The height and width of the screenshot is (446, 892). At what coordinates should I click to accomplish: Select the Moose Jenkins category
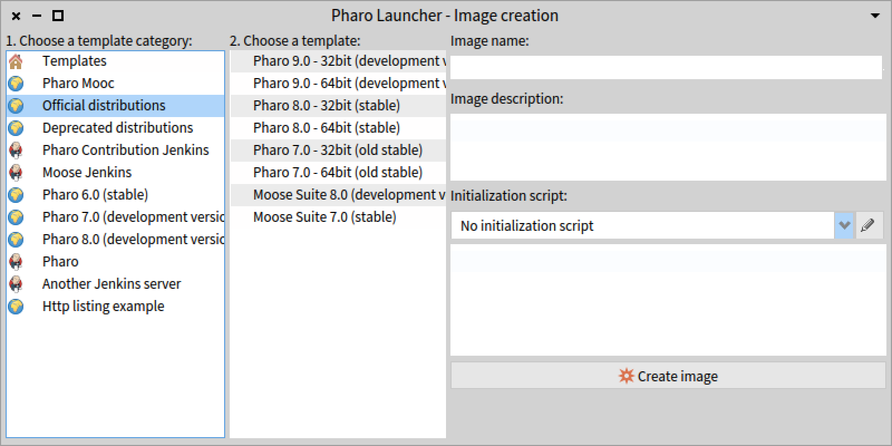115,172
